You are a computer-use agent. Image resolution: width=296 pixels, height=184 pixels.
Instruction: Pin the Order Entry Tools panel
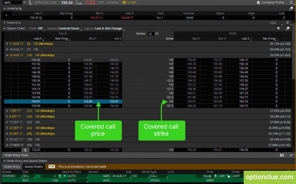point(291,155)
